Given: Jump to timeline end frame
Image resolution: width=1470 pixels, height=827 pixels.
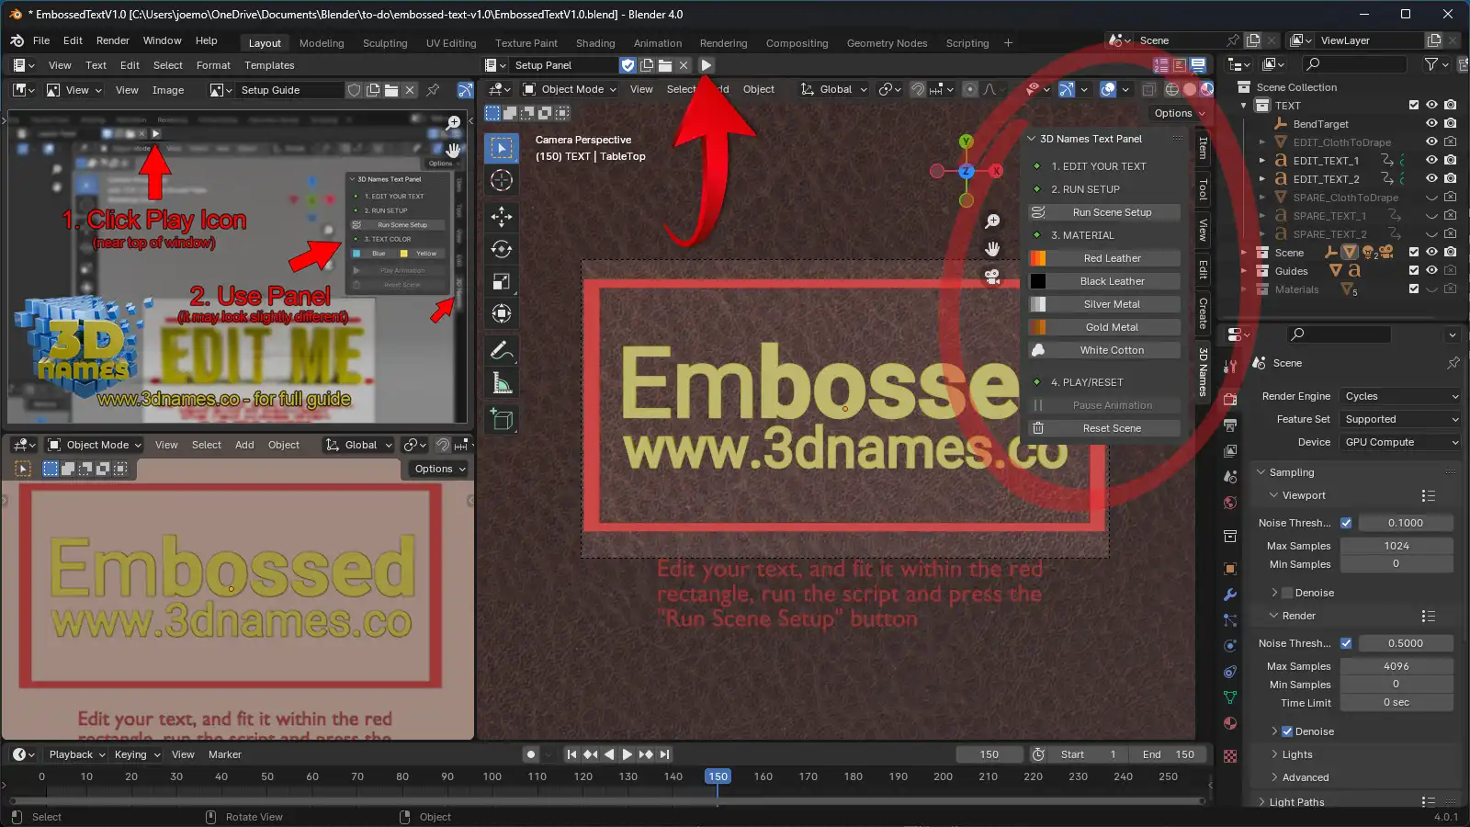Looking at the screenshot, I should [x=665, y=754].
